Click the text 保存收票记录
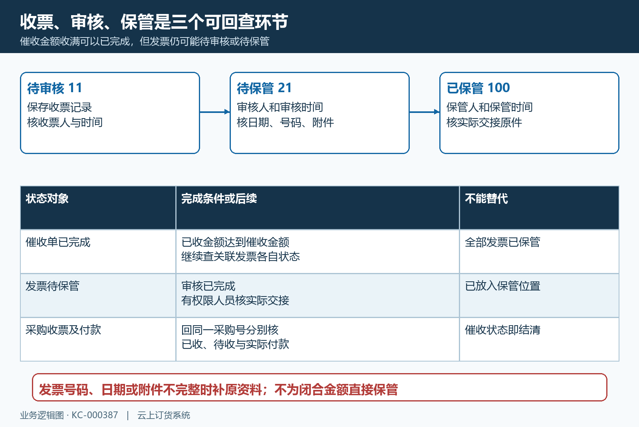This screenshot has height=427, width=639. coord(60,107)
